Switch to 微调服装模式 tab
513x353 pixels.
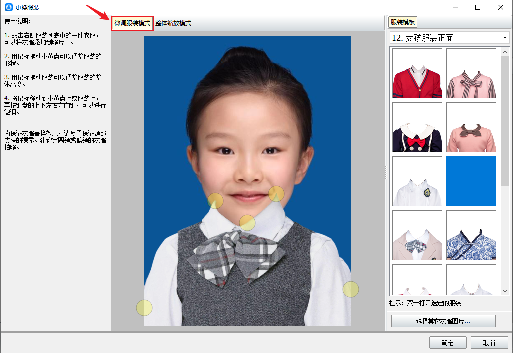[132, 23]
